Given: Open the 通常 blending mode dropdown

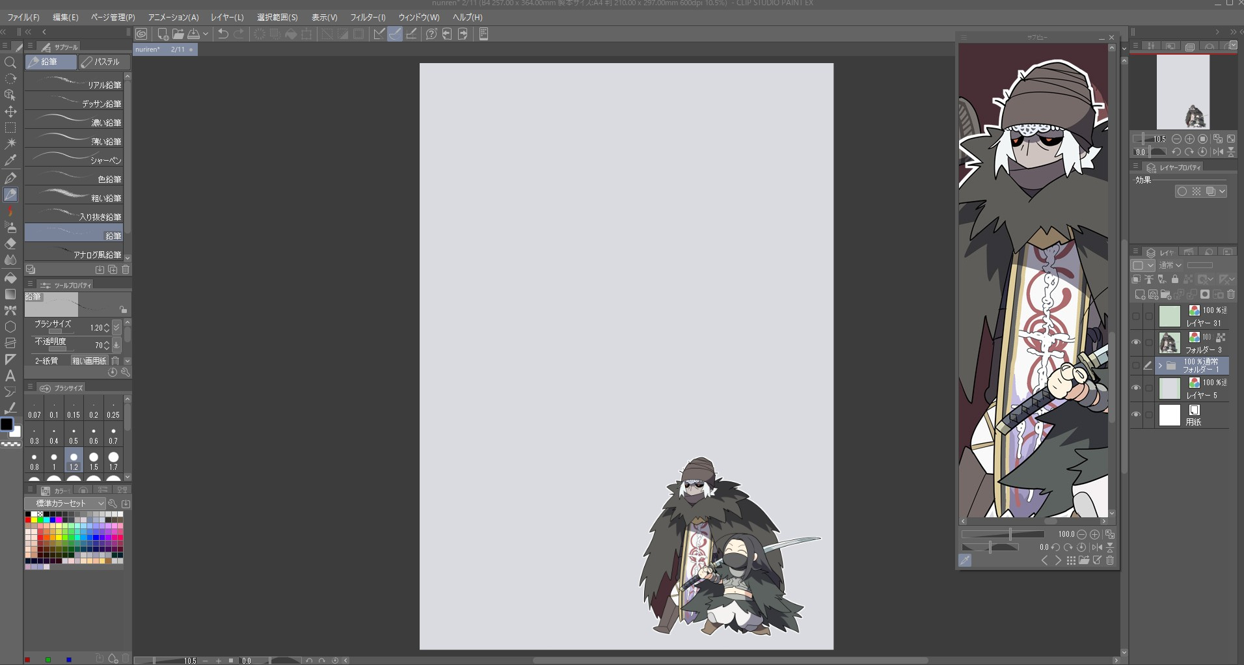Looking at the screenshot, I should pyautogui.click(x=1170, y=265).
